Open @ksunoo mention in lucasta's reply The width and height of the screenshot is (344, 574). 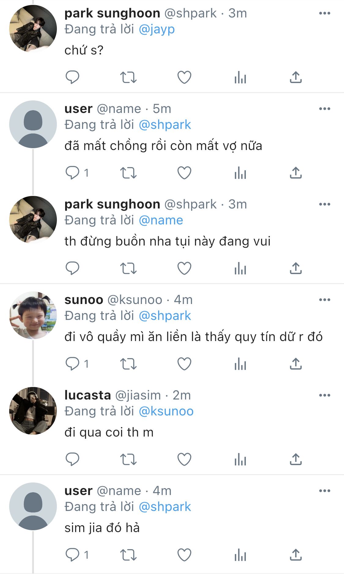166,411
